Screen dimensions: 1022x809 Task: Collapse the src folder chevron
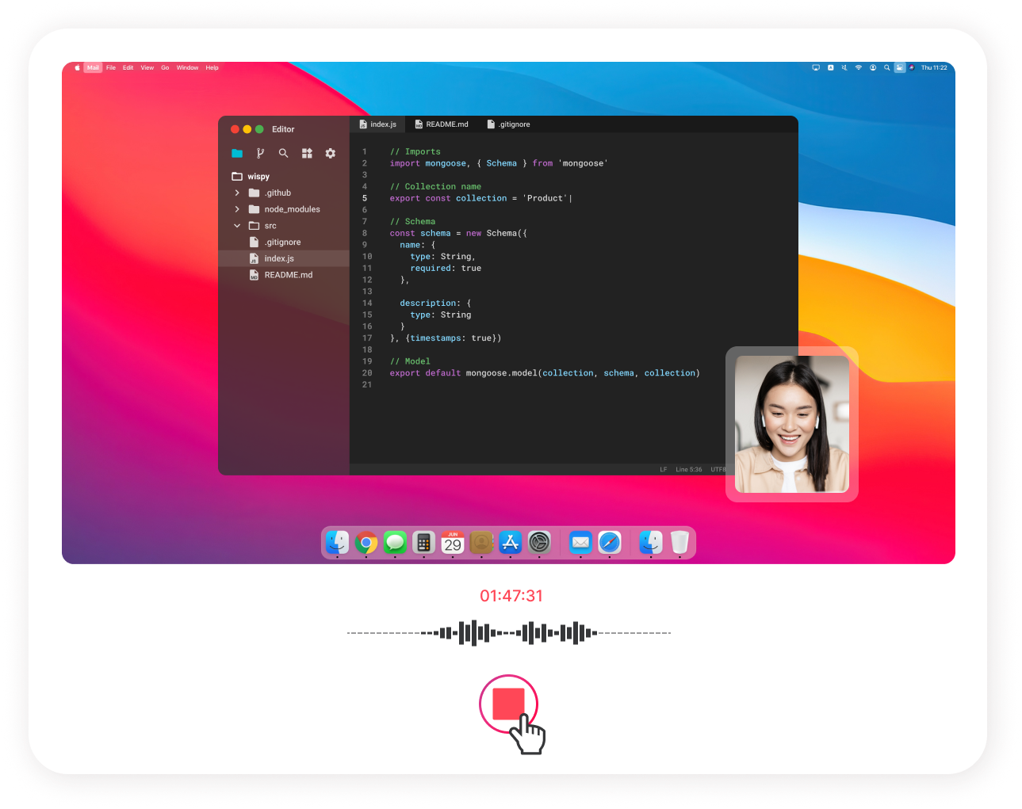tap(237, 226)
